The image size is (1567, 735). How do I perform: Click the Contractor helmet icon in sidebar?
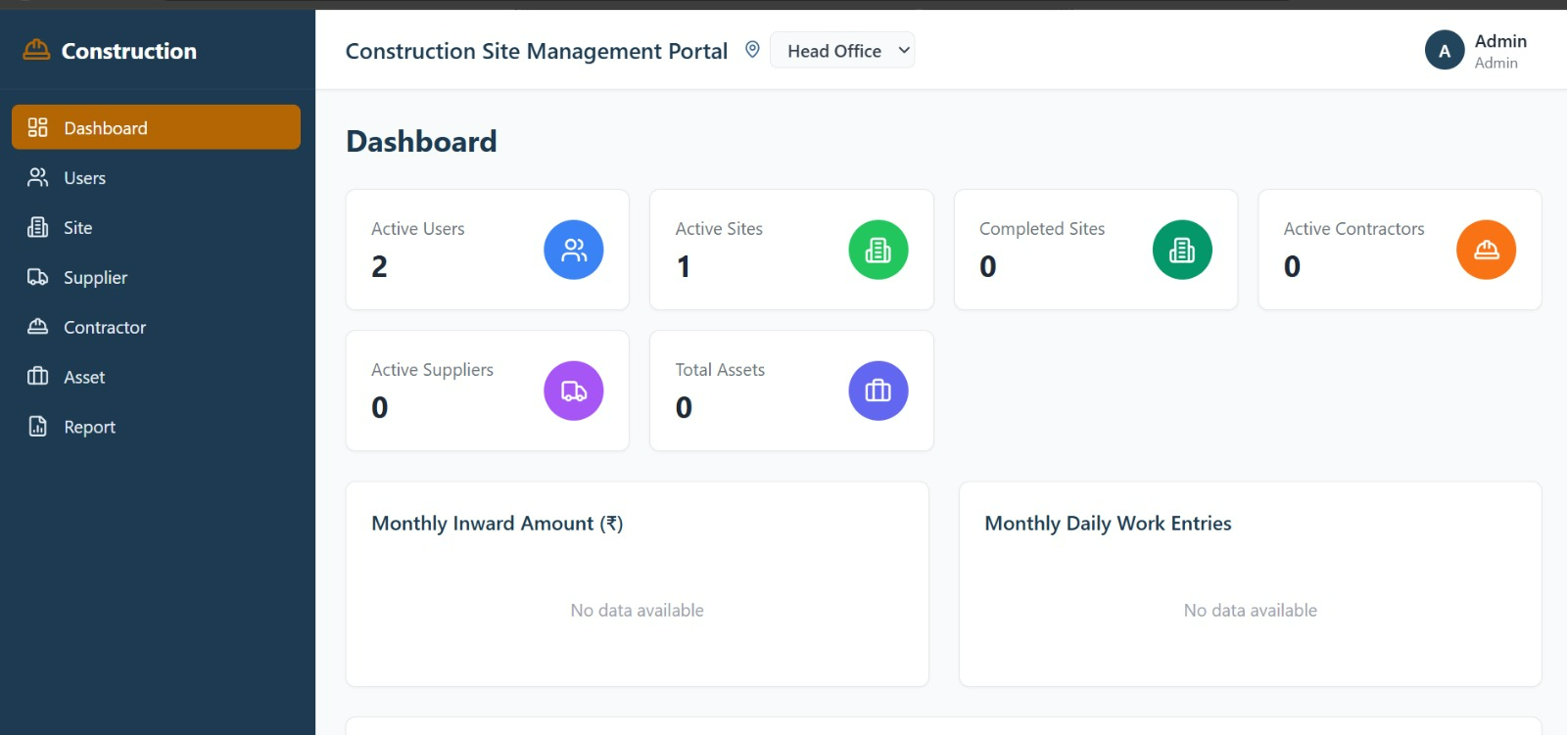point(37,327)
